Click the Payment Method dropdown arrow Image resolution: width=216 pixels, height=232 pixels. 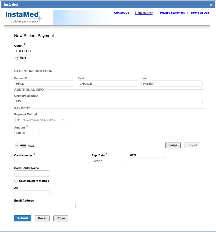(x=62, y=120)
